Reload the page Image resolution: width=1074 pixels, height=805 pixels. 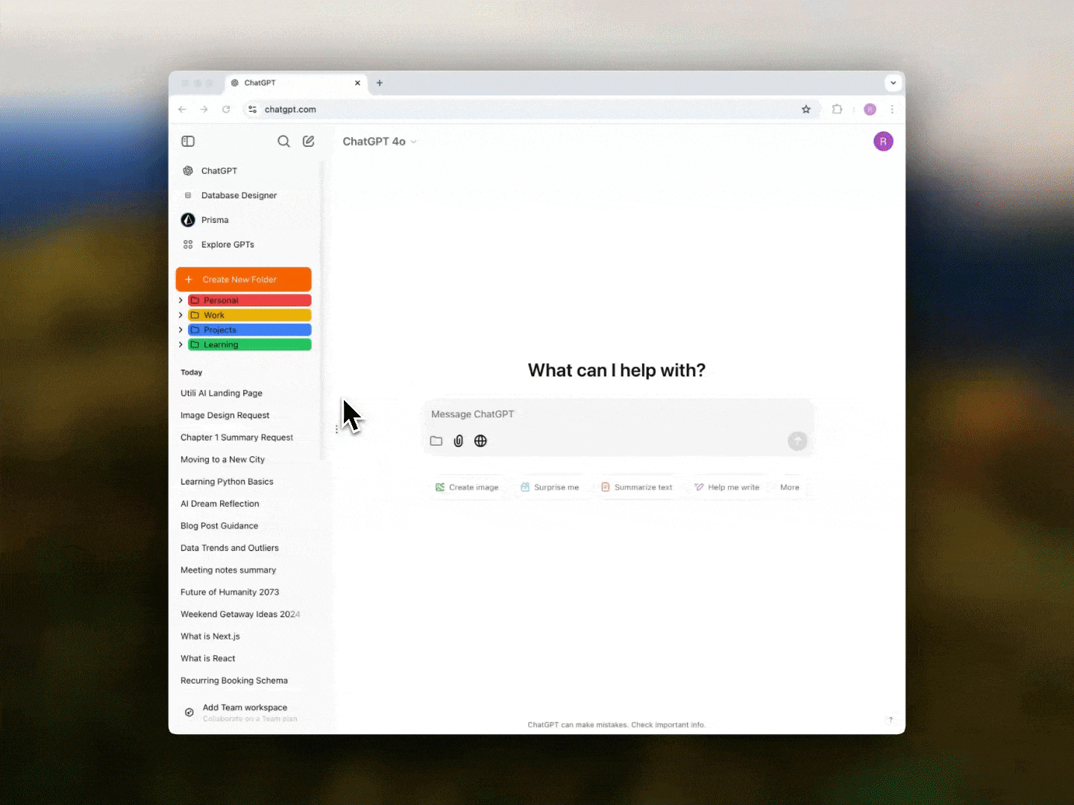[226, 109]
